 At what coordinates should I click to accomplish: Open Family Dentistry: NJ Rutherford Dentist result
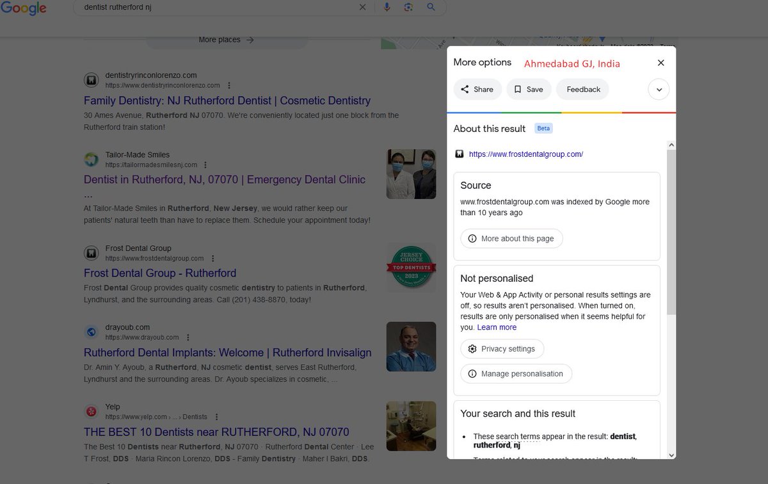pyautogui.click(x=227, y=101)
